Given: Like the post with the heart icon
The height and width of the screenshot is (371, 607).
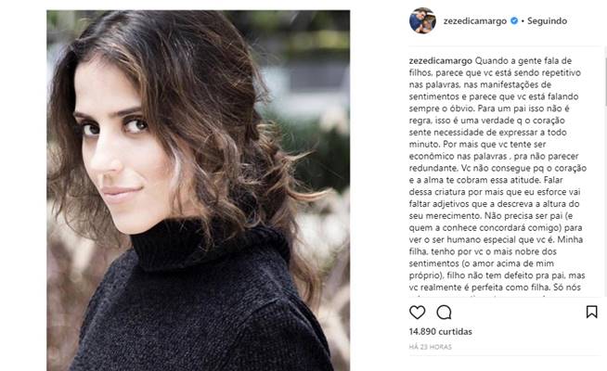Looking at the screenshot, I should [x=418, y=312].
